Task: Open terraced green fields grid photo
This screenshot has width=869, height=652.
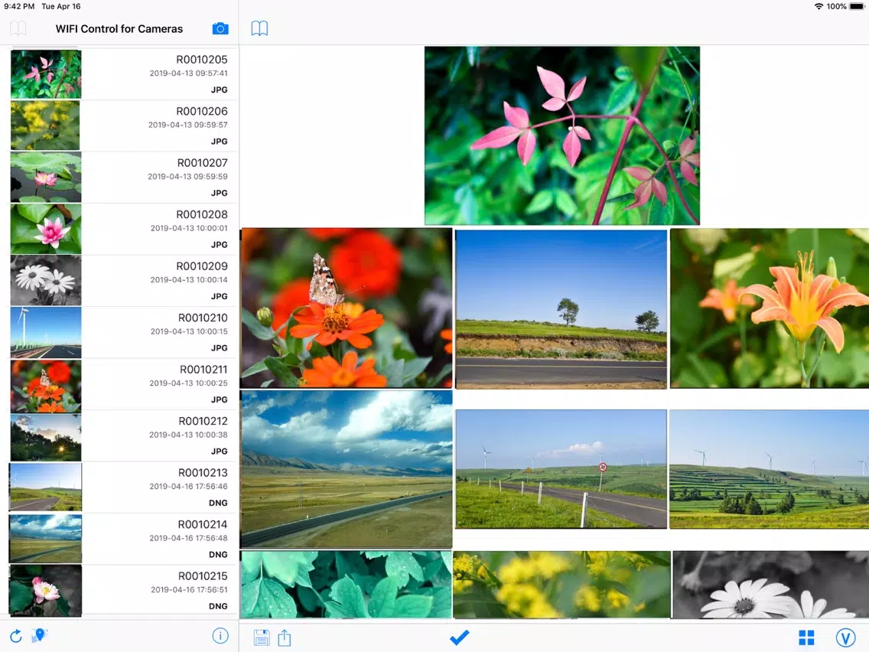Action: [770, 469]
